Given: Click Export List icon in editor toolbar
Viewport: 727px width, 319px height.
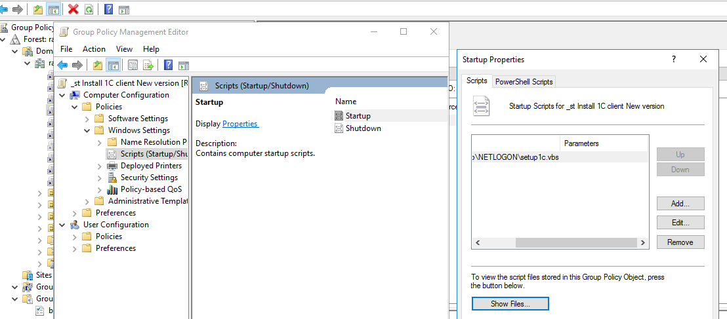Looking at the screenshot, I should (148, 65).
